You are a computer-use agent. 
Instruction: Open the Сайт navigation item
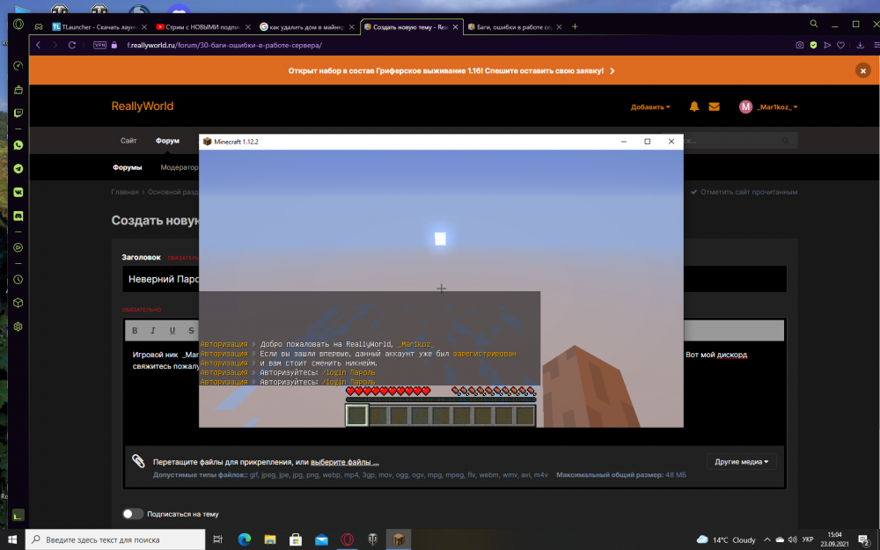128,141
